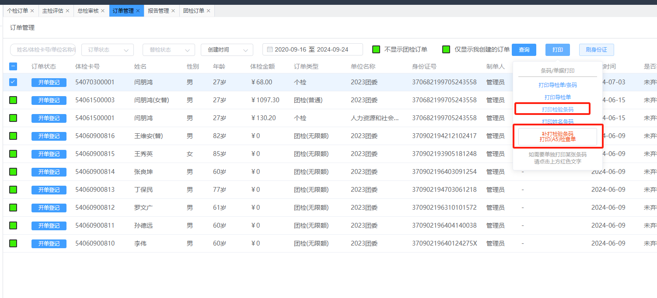Select 打印检验条码 in print menu
The image size is (657, 298).
(x=558, y=109)
